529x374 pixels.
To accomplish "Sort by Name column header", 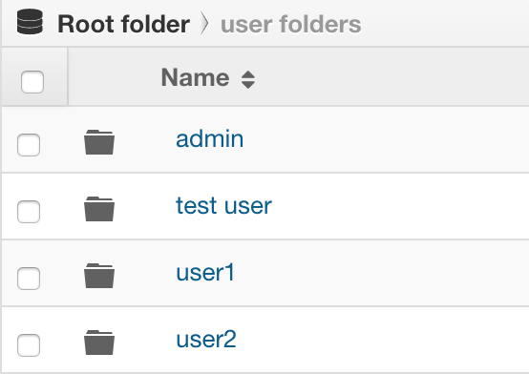I will coord(196,77).
